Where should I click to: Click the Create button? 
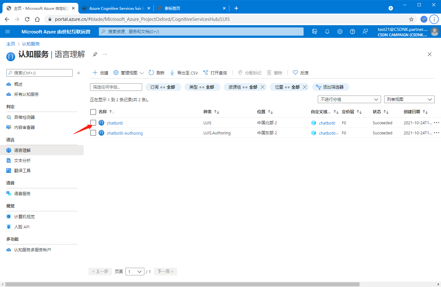point(100,73)
